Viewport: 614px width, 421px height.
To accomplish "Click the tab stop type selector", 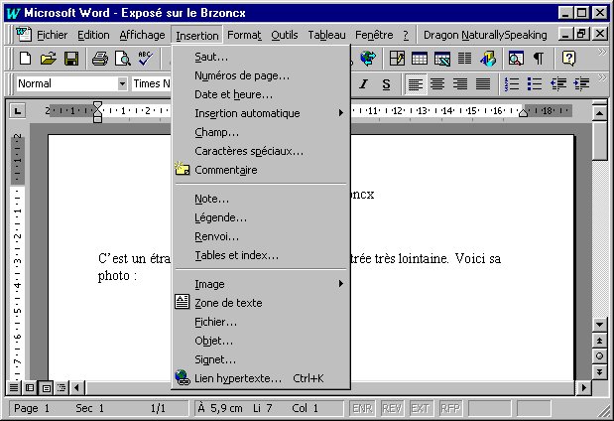I will point(18,111).
